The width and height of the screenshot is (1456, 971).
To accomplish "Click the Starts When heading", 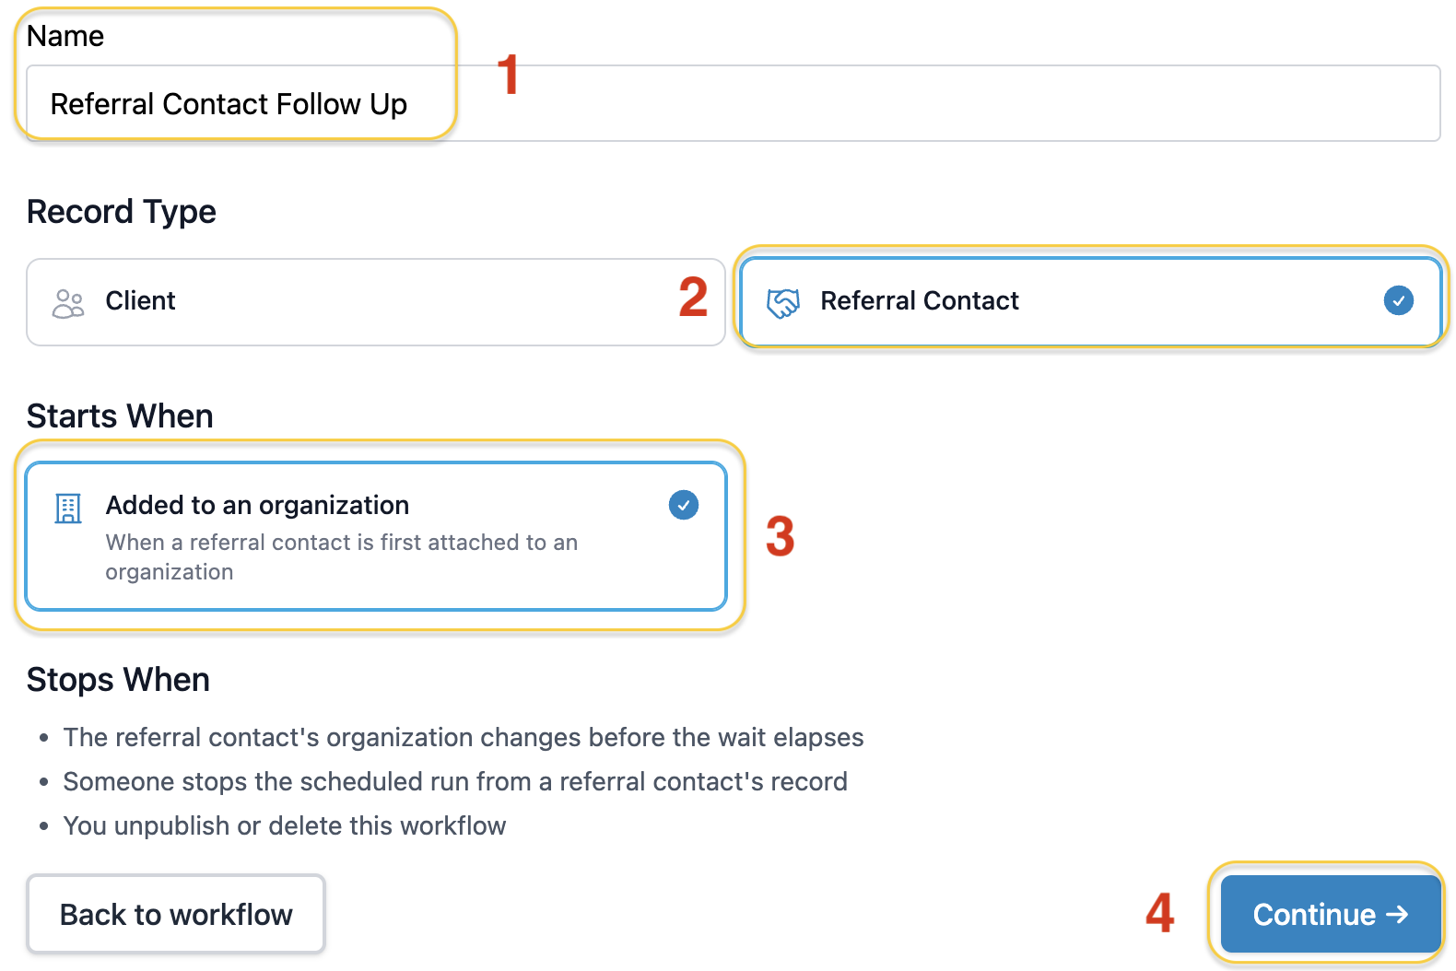I will click(x=120, y=416).
